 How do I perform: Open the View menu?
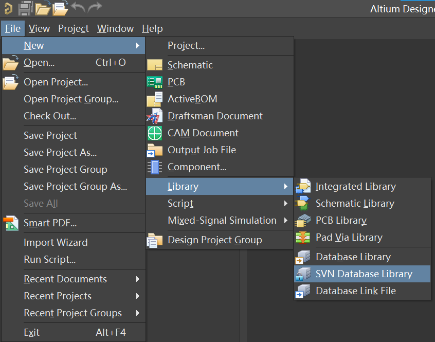click(39, 28)
